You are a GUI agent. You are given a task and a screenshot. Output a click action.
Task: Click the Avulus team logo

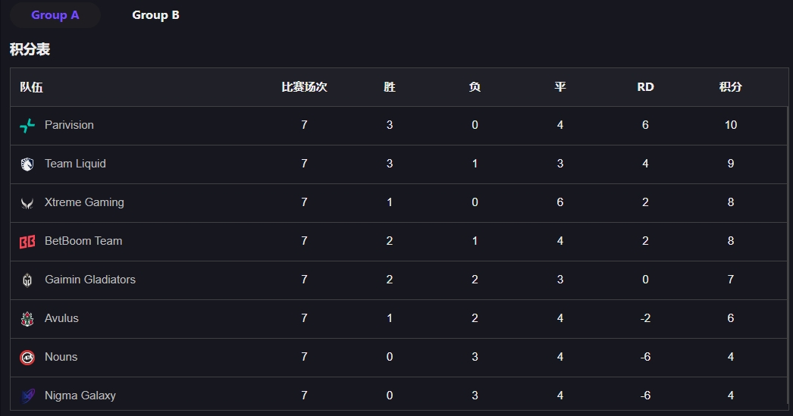point(27,318)
